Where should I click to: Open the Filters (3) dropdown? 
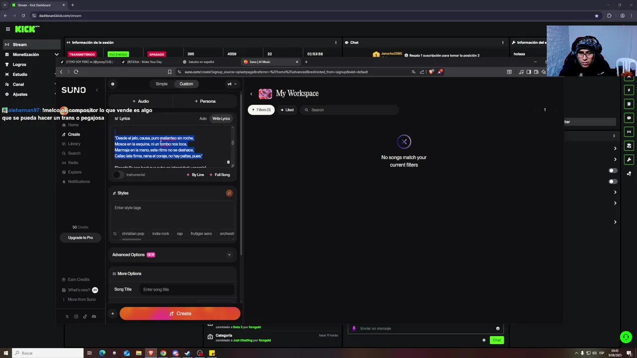tap(261, 110)
